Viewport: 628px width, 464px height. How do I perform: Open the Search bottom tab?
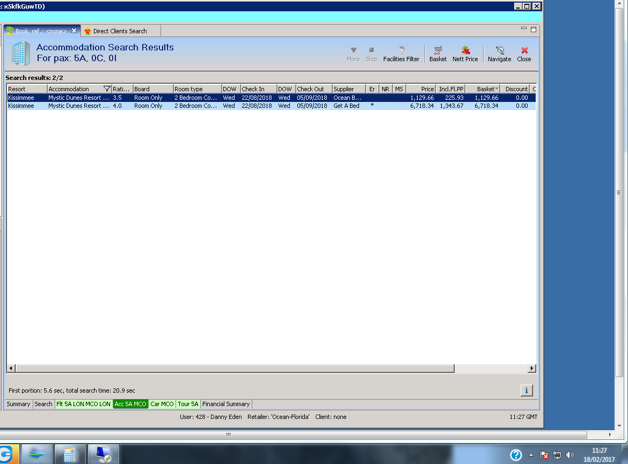coord(43,404)
